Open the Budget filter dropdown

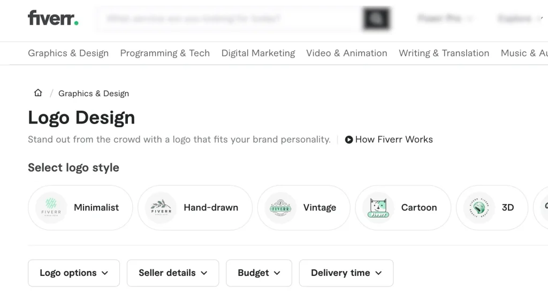(259, 273)
